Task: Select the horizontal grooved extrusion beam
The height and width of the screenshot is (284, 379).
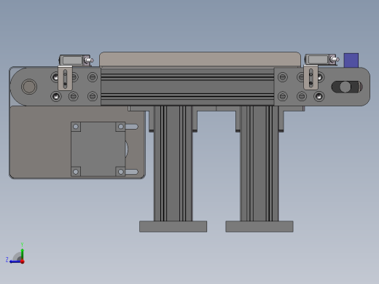Action: (187, 87)
